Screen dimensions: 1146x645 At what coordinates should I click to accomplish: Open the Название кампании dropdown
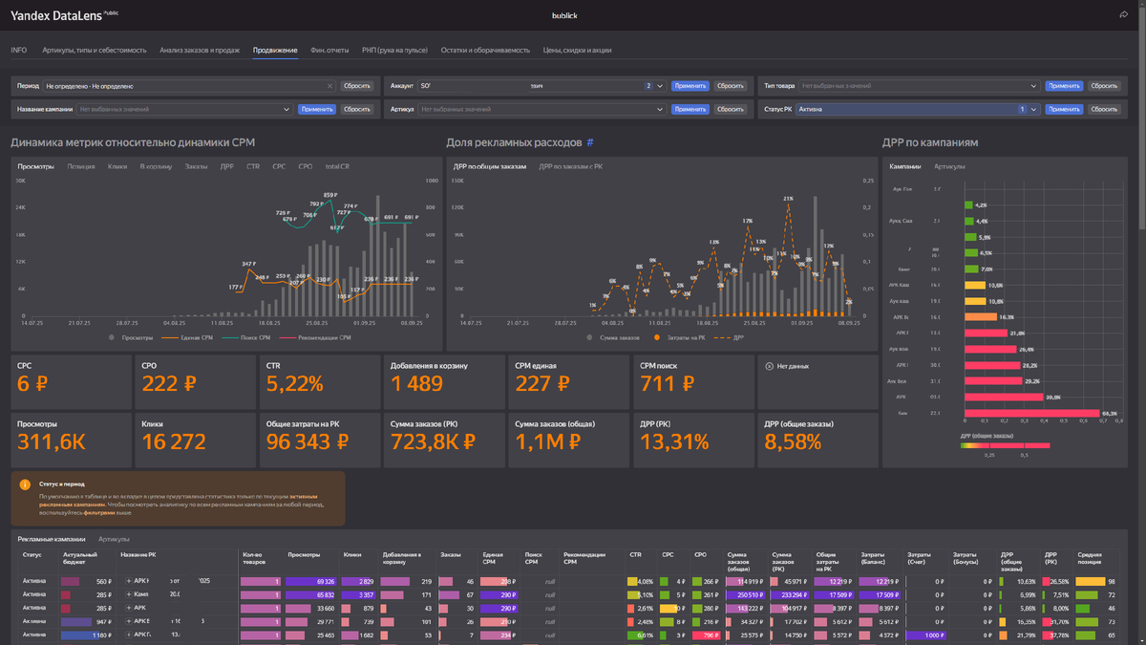point(184,109)
